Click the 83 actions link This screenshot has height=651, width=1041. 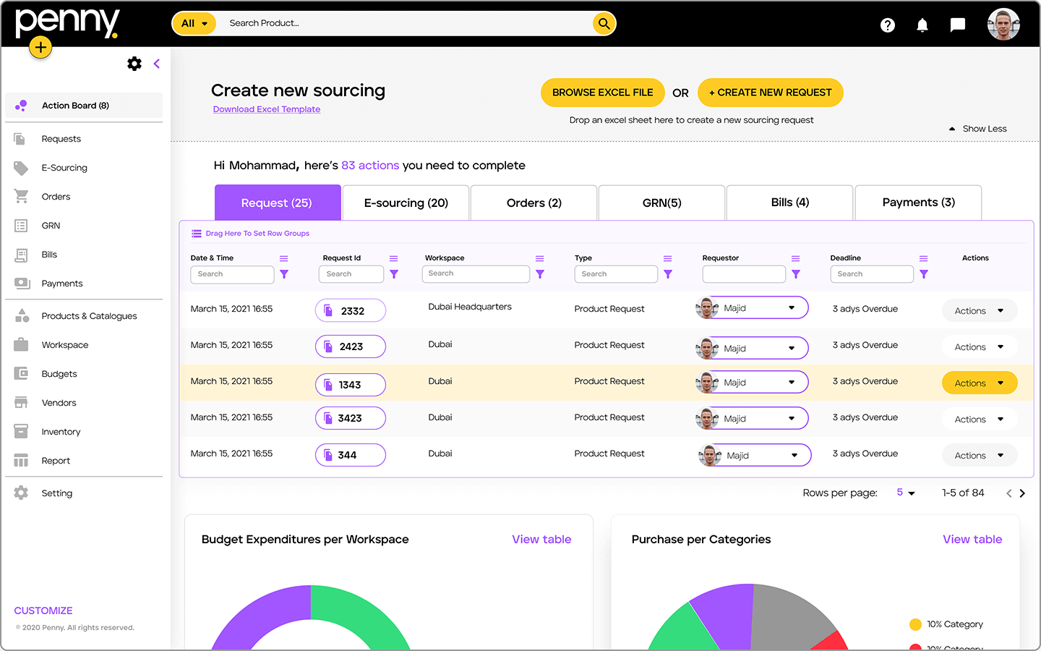pyautogui.click(x=370, y=166)
